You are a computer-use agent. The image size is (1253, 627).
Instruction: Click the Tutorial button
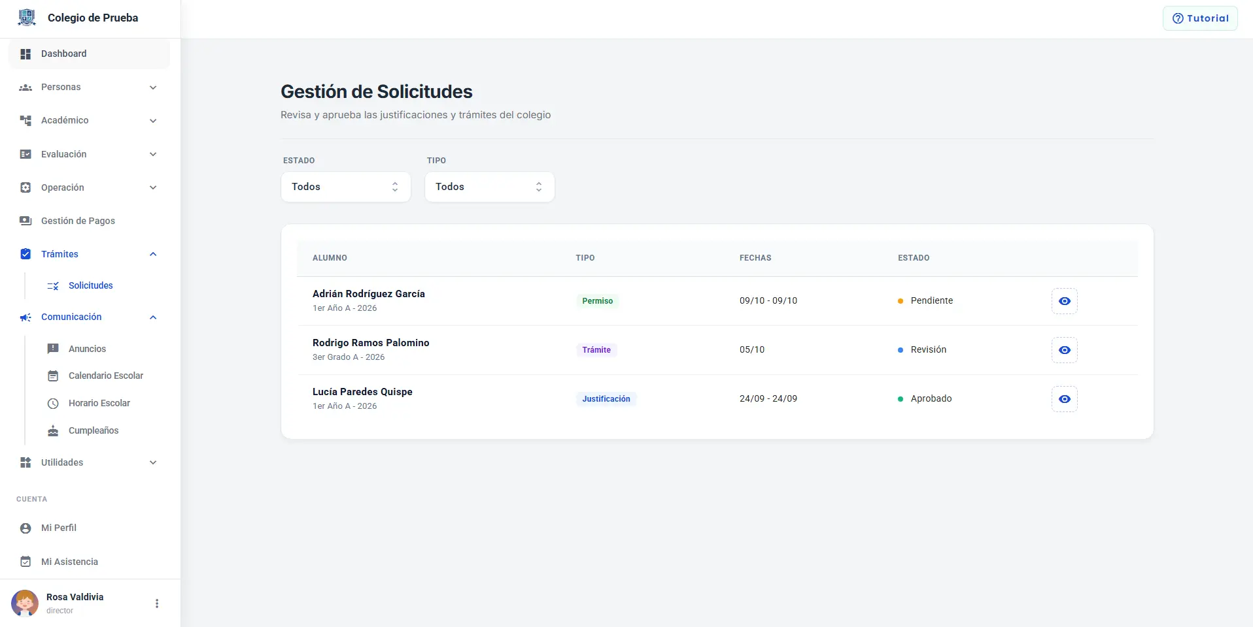coord(1200,18)
